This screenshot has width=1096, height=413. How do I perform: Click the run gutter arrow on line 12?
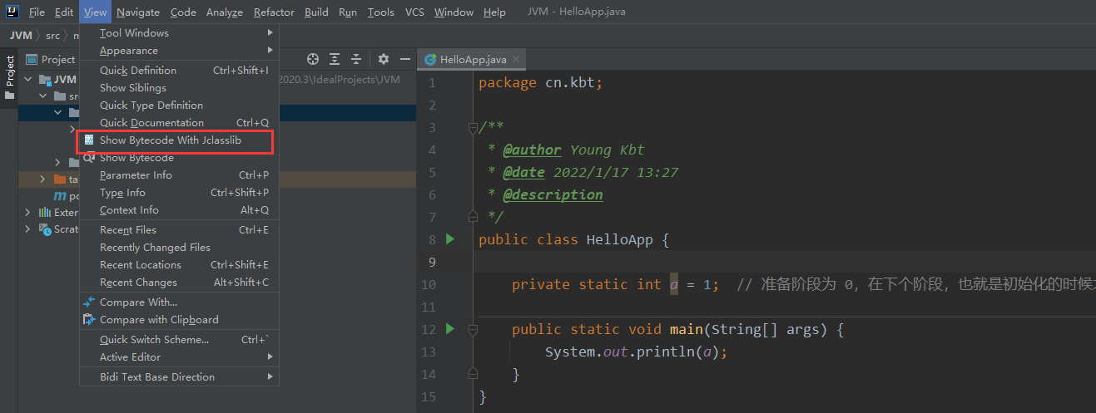click(450, 329)
